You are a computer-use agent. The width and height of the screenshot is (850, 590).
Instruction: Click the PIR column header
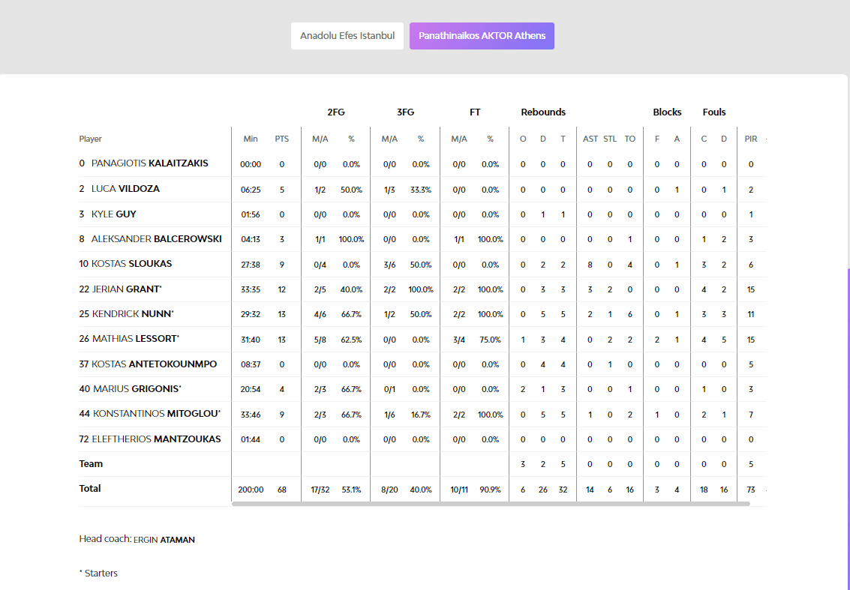tap(750, 139)
